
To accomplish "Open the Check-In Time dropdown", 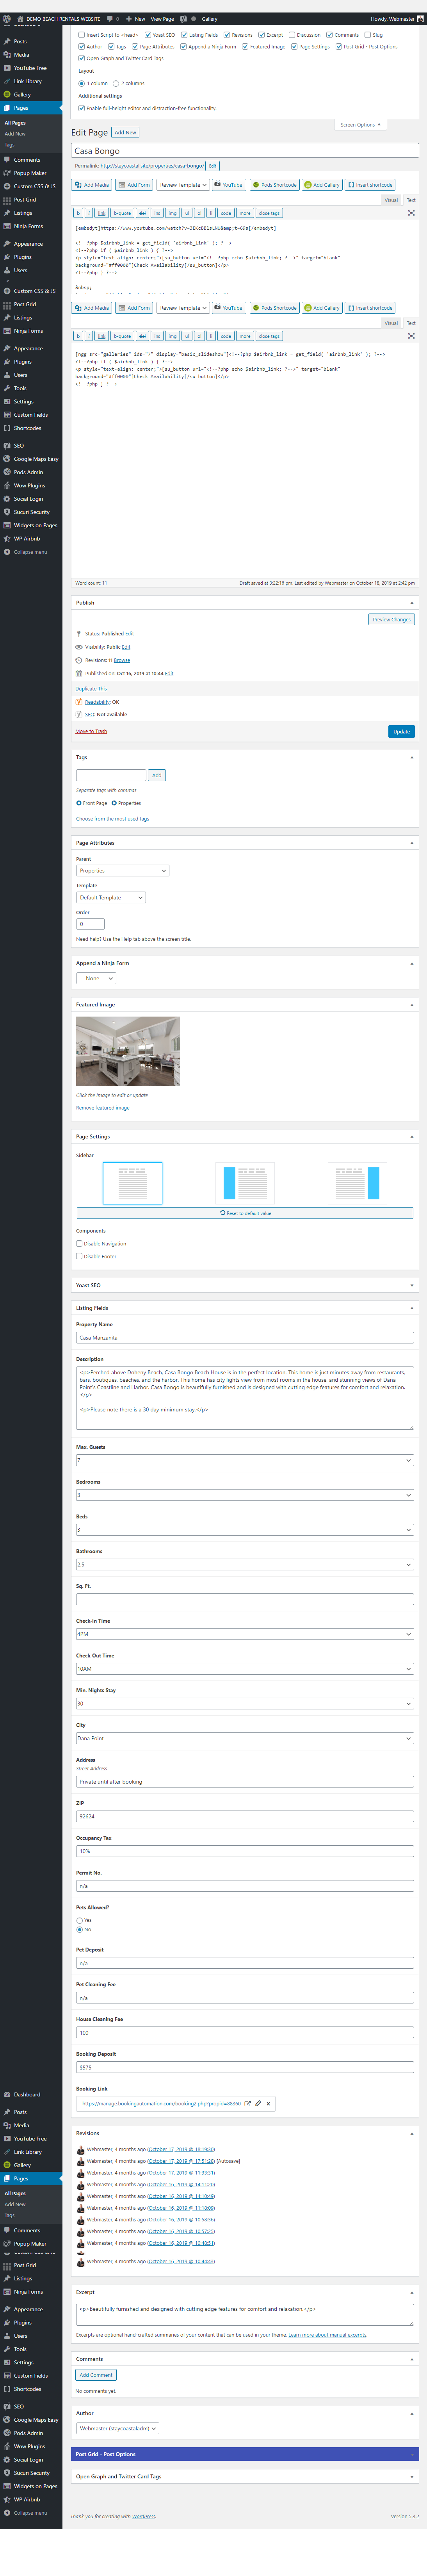I will tap(244, 1634).
